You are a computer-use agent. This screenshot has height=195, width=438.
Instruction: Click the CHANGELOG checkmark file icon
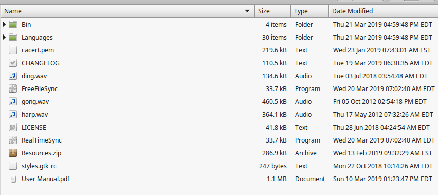[x=13, y=63]
